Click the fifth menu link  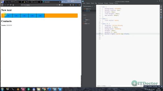pyautogui.click(x=40, y=16)
